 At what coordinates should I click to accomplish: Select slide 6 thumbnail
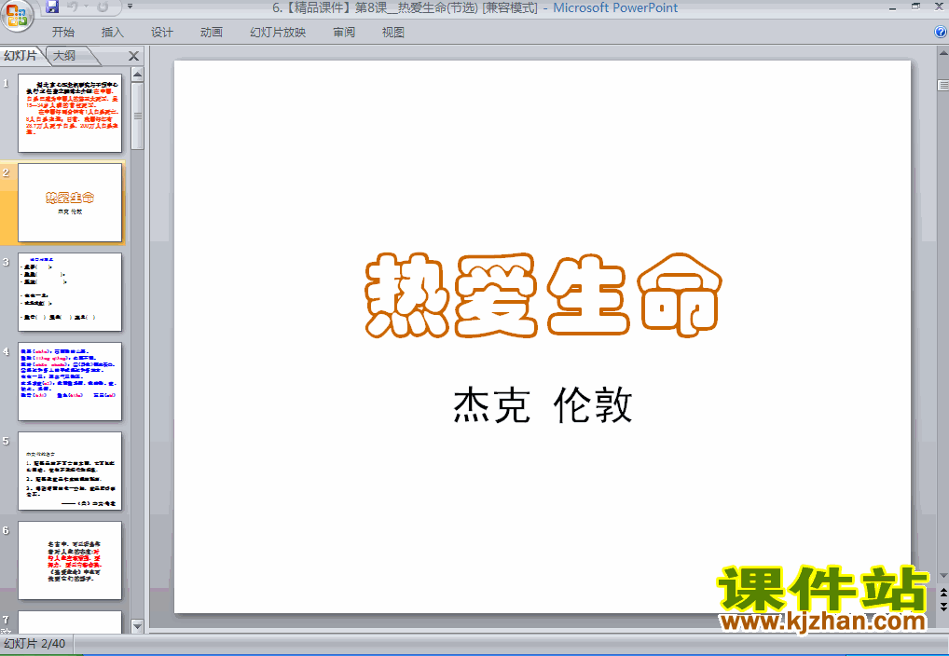pos(70,561)
